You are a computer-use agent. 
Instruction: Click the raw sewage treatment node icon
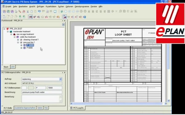14,34
